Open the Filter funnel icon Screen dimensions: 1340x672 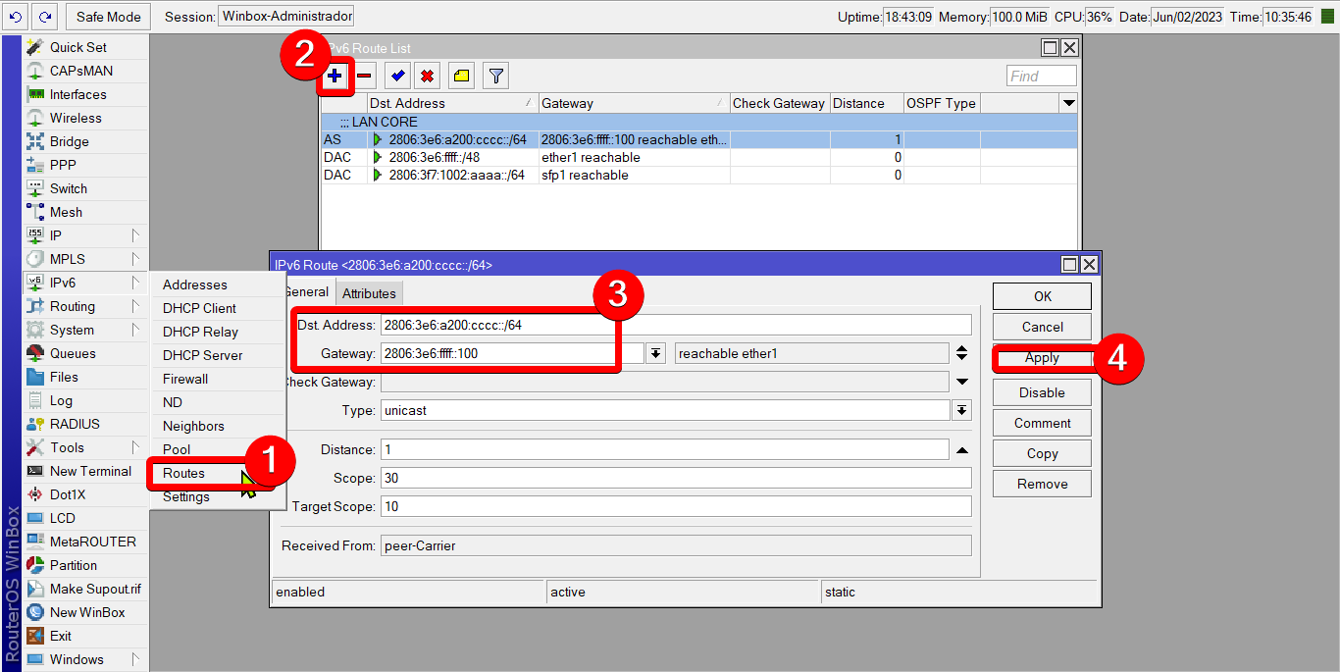coord(496,76)
